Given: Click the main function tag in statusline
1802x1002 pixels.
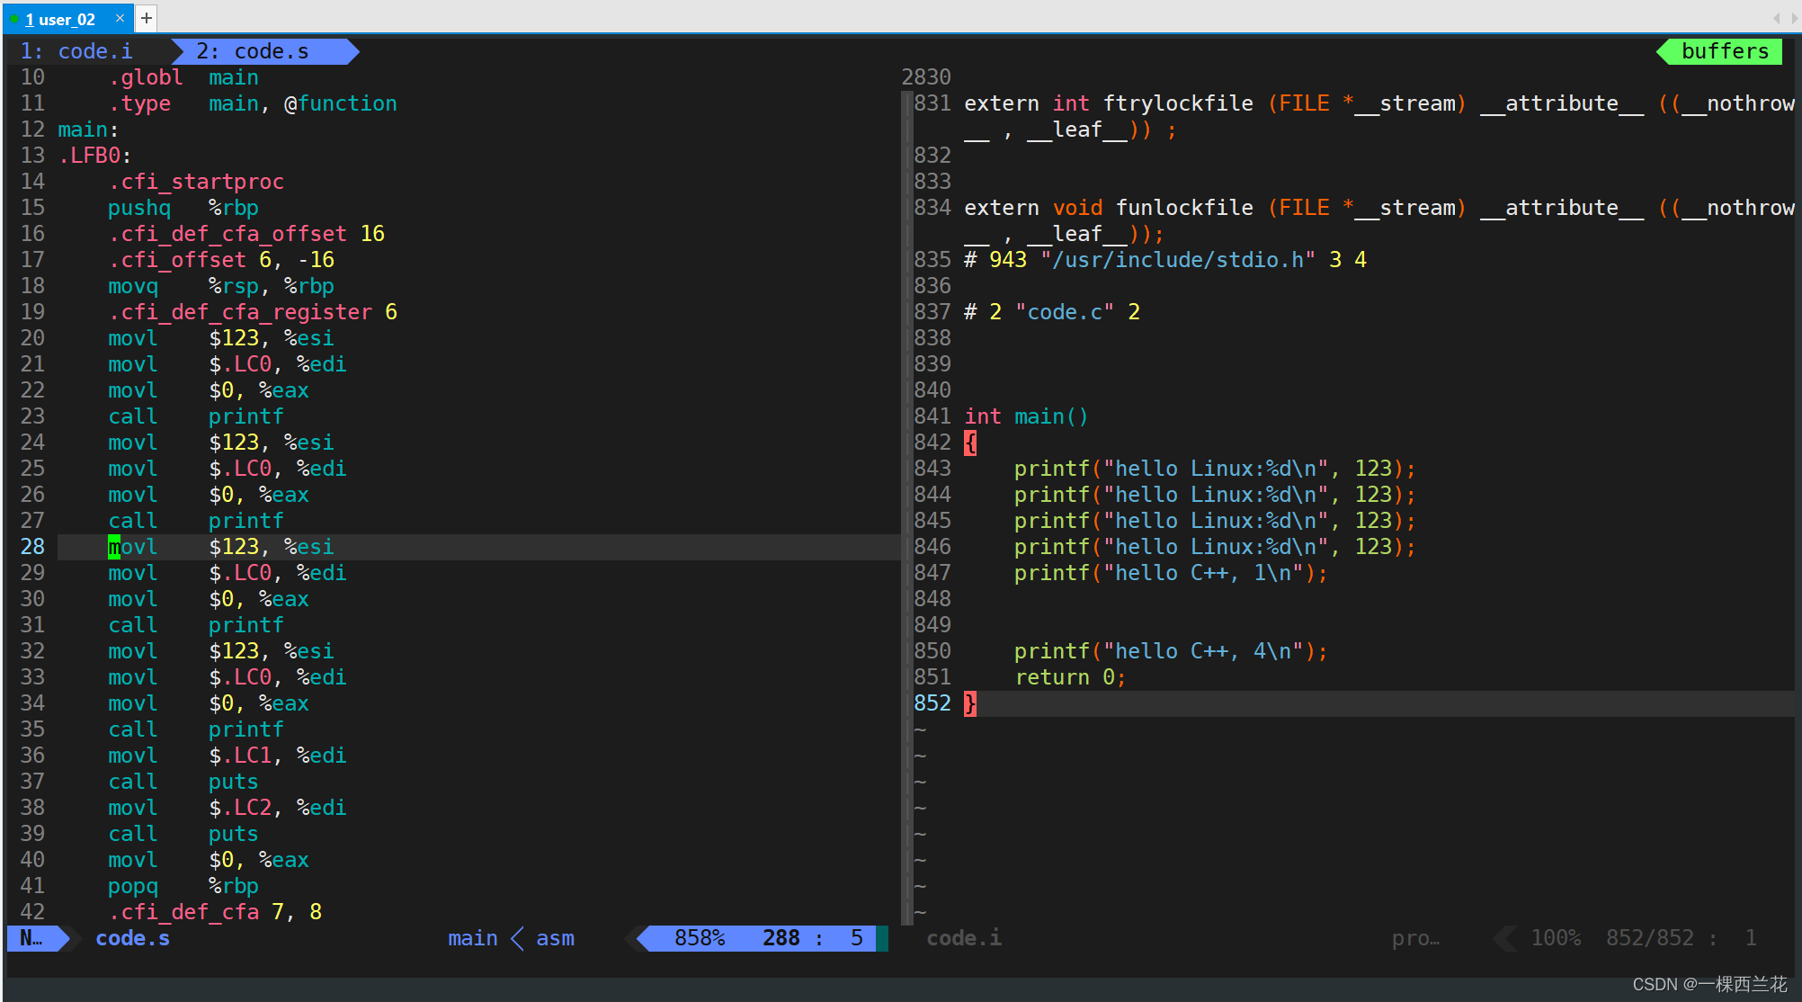Looking at the screenshot, I should [472, 938].
